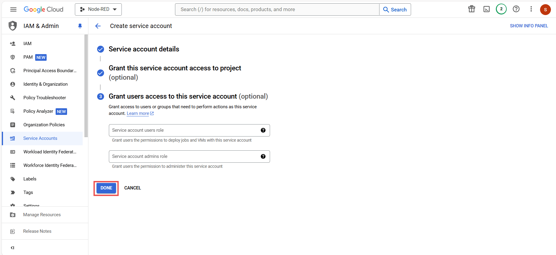The image size is (556, 255).
Task: Click the help icon beside Service account users role
Action: click(x=263, y=130)
